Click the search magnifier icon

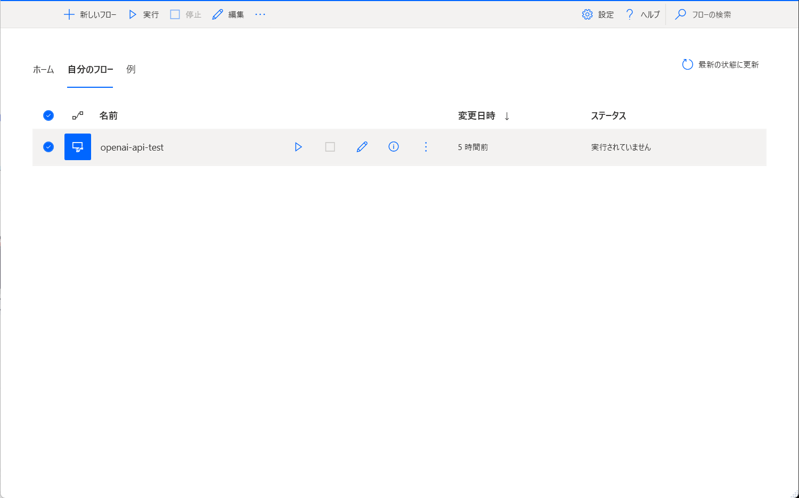point(680,14)
